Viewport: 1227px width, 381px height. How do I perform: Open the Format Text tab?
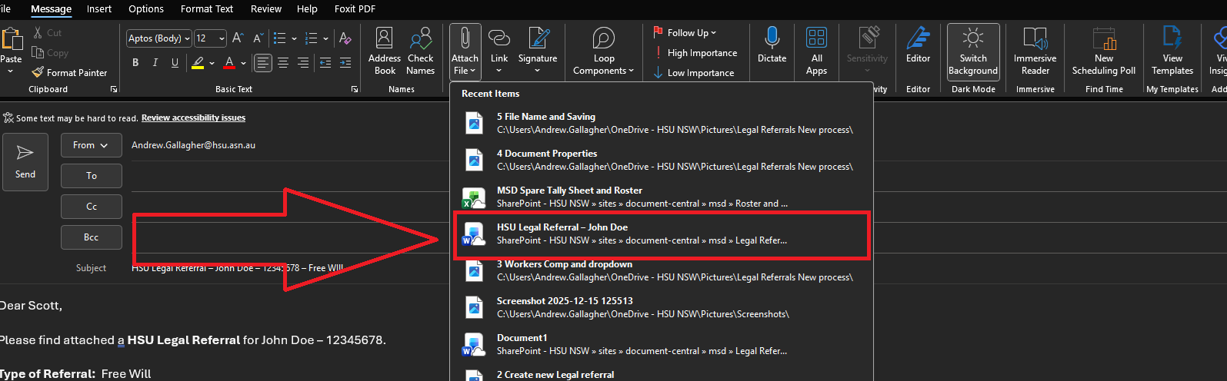coord(206,9)
